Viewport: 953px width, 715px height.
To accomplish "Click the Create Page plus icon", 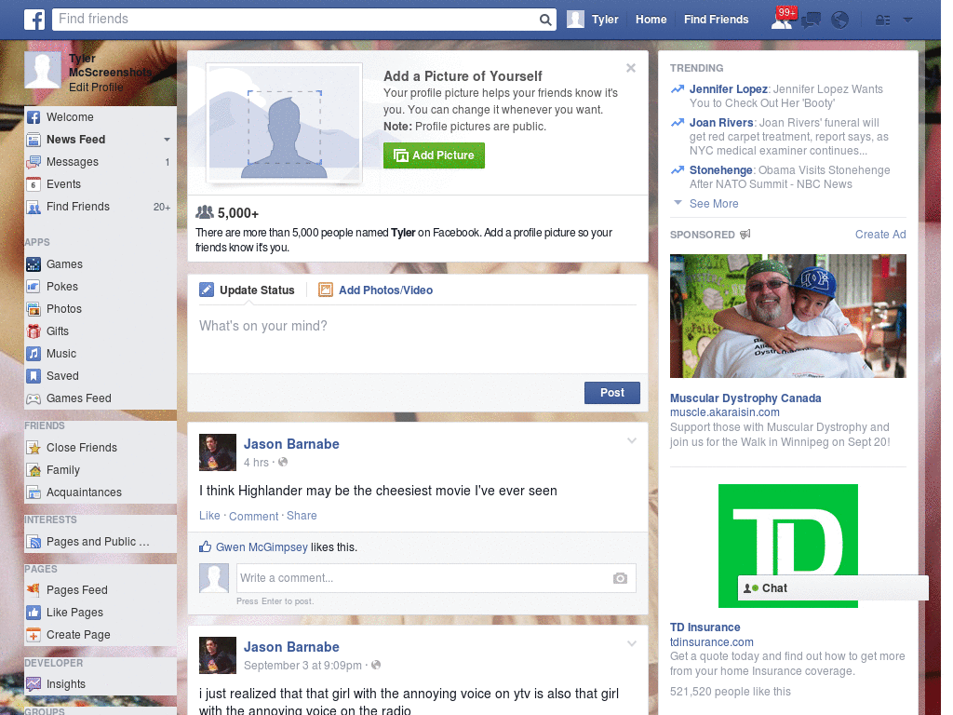I will [34, 635].
